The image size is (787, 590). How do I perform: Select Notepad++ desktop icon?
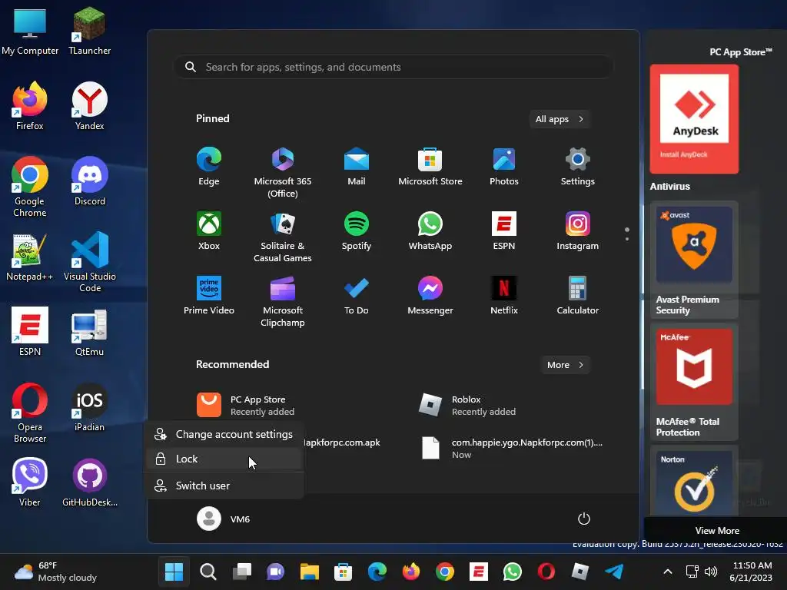30,257
